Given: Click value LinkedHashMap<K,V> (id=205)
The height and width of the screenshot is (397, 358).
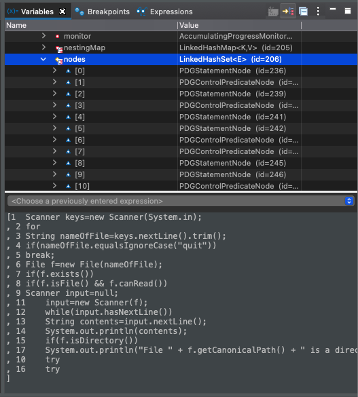Looking at the screenshot, I should tap(236, 48).
